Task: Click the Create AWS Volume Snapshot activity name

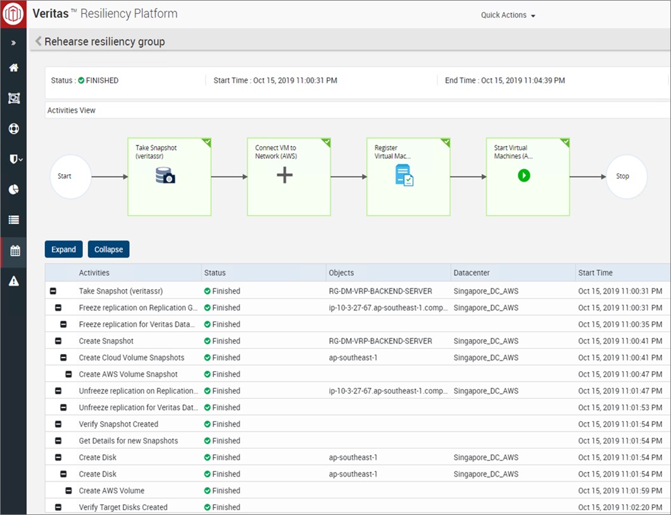Action: click(129, 375)
